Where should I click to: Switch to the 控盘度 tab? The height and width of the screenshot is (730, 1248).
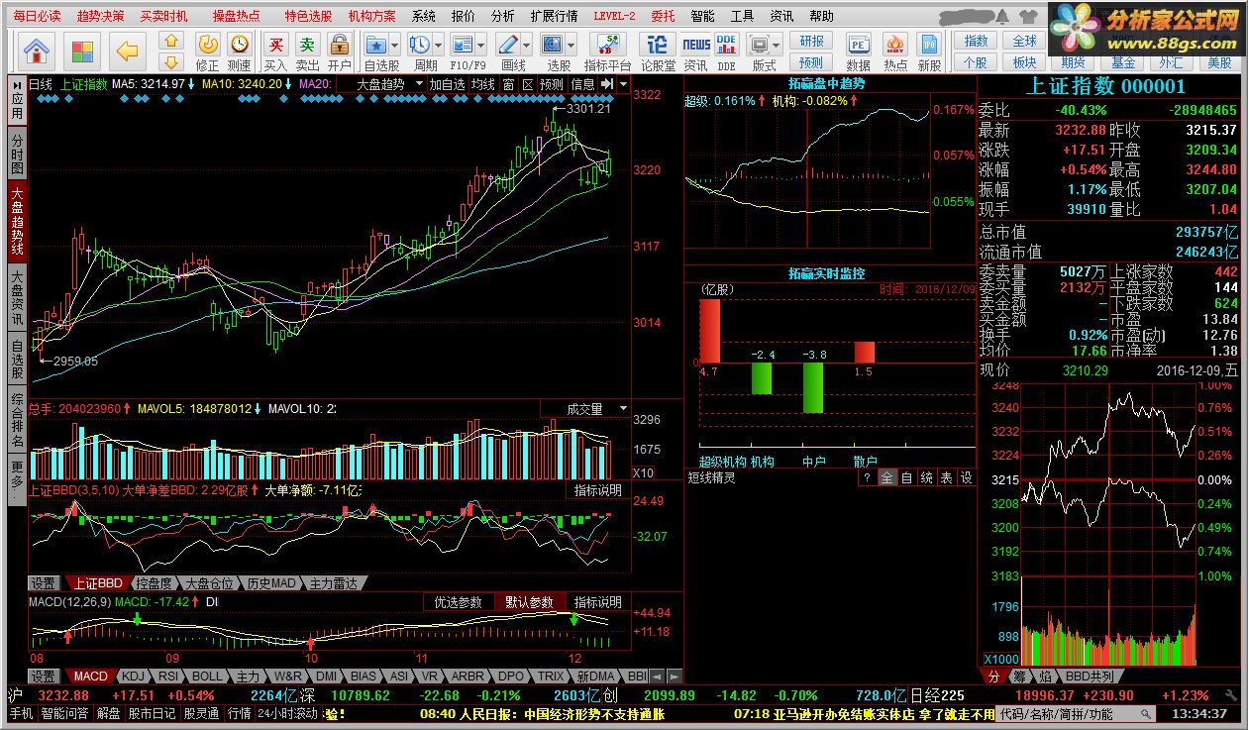[x=155, y=583]
